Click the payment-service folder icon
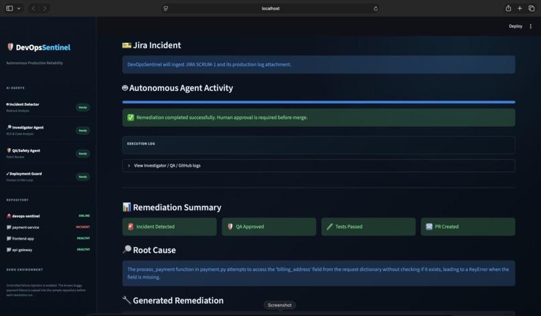The width and height of the screenshot is (541, 316). (9, 227)
